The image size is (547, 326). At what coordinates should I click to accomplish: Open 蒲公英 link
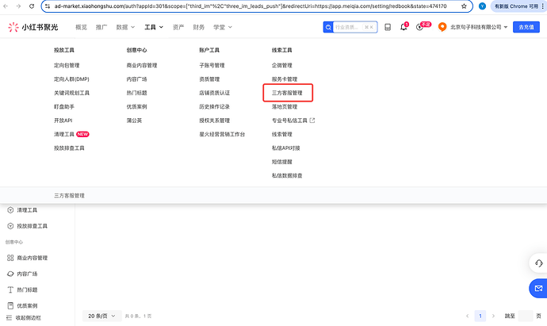click(x=134, y=121)
